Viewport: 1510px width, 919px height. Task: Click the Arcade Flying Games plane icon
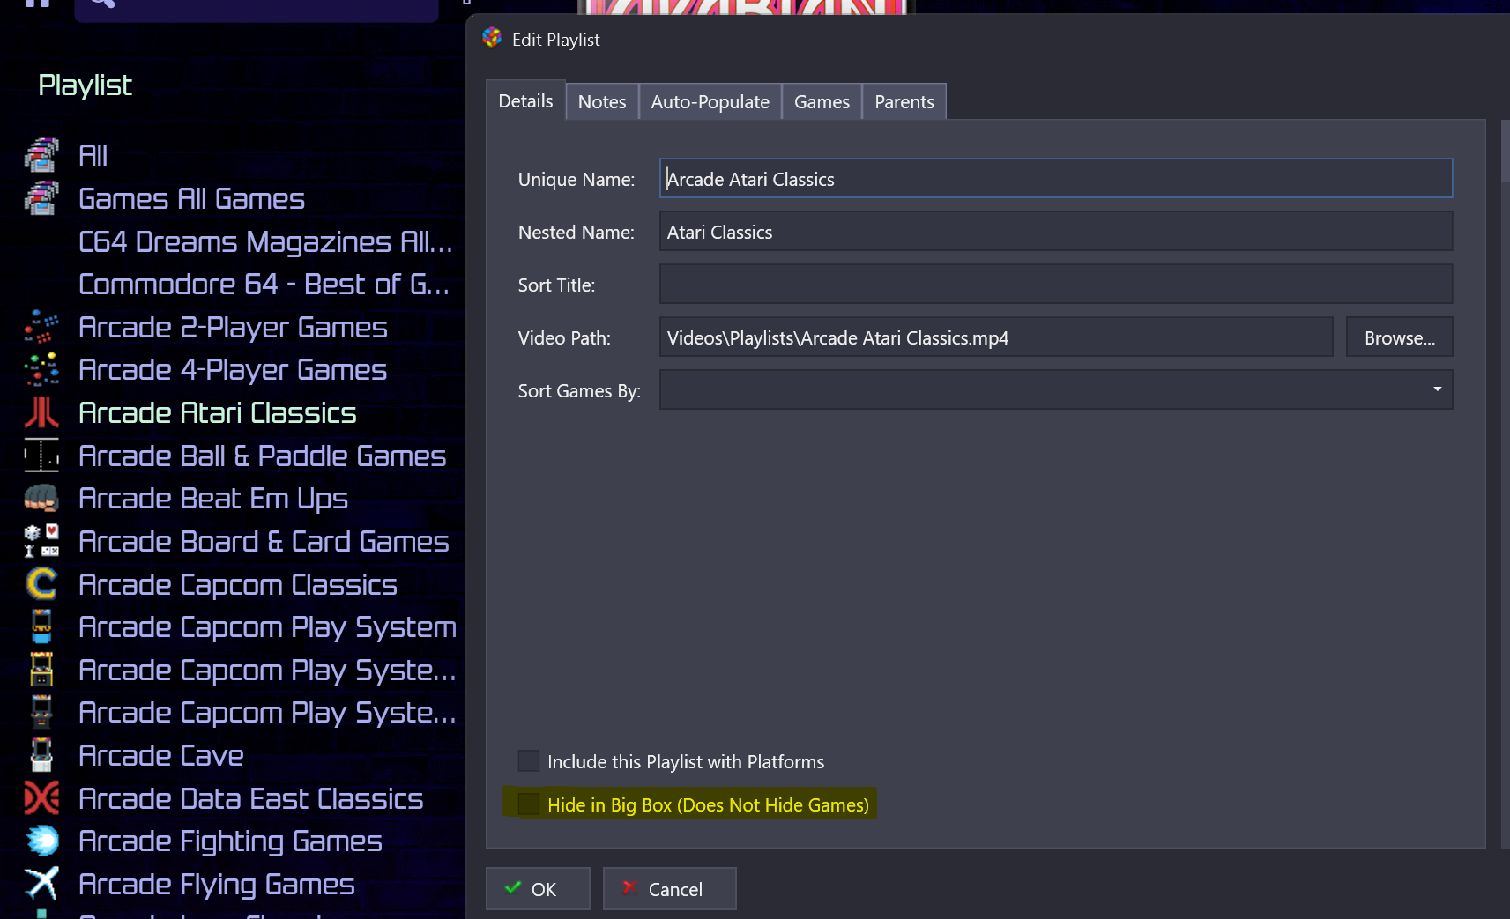pos(41,884)
